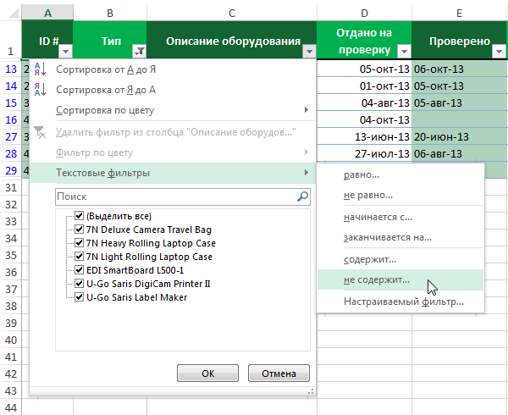
Task: Open Отдано на проверку filter dropdown
Action: 404,51
